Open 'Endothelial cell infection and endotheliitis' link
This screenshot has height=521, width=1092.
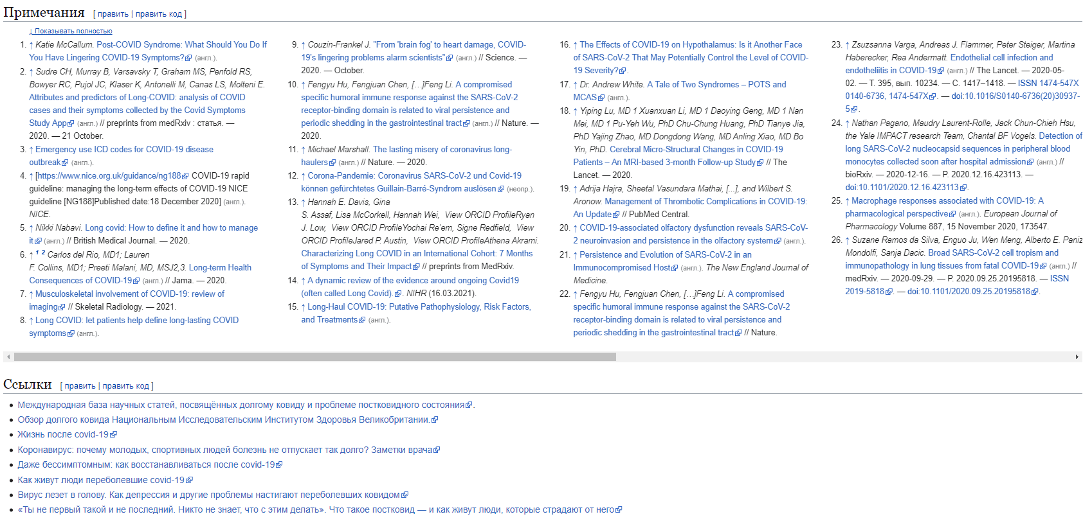pos(949,64)
